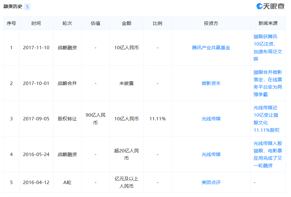
Task: Open news link 猫眼合并微影落定
Action: [x=267, y=83]
